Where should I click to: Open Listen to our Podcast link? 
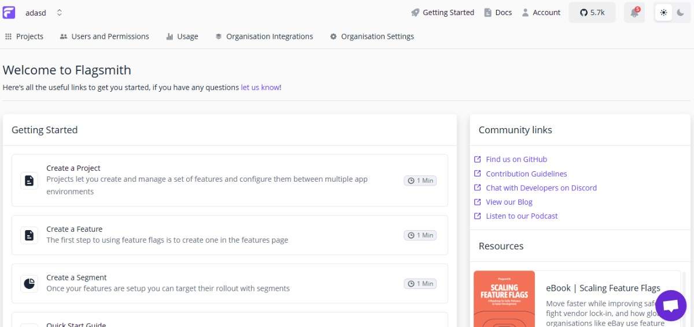[x=522, y=216]
